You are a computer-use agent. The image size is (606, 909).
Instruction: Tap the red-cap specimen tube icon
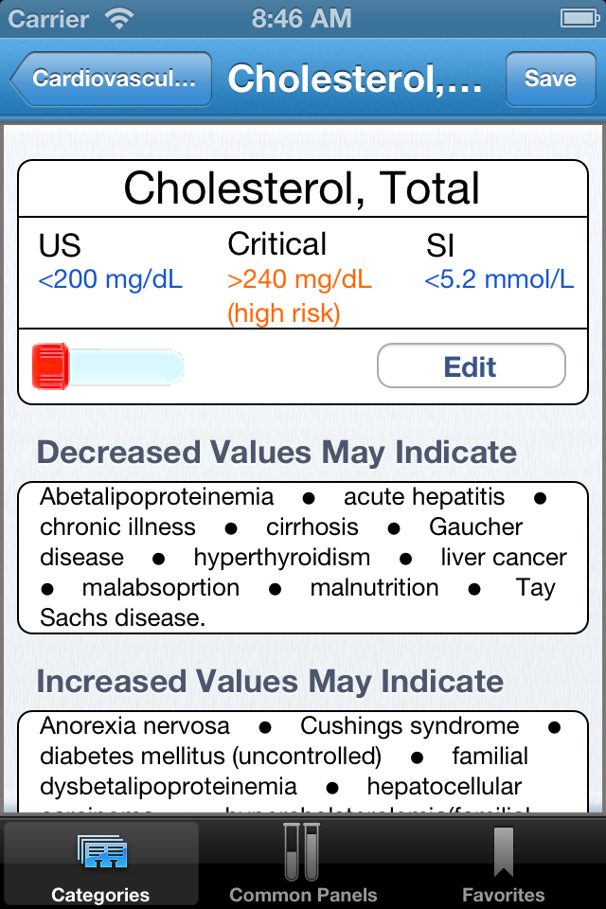click(108, 366)
